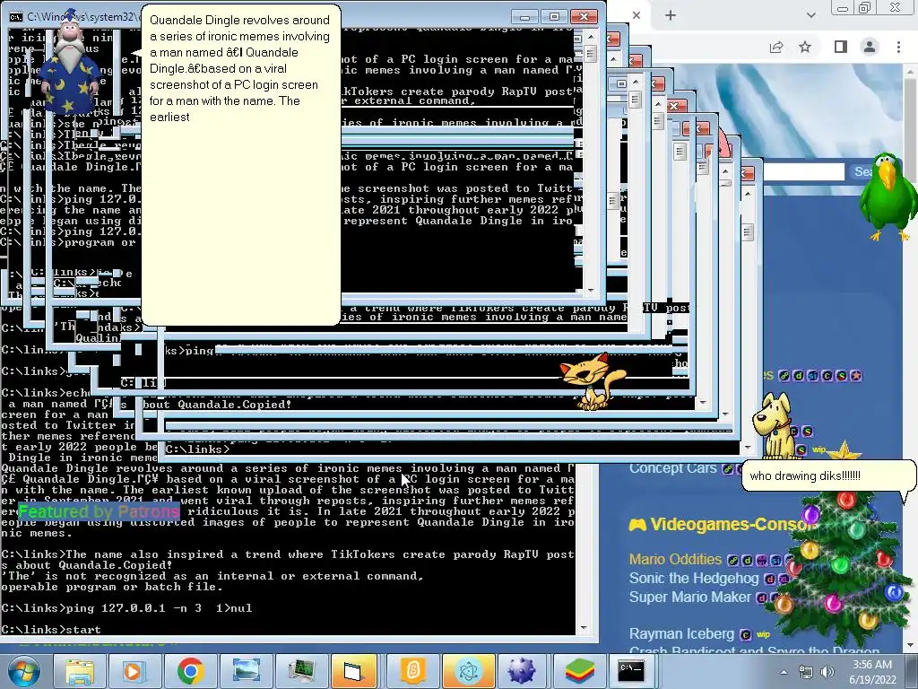The height and width of the screenshot is (689, 918).
Task: Open the front cmd window system menu icon
Action: pyautogui.click(x=16, y=16)
